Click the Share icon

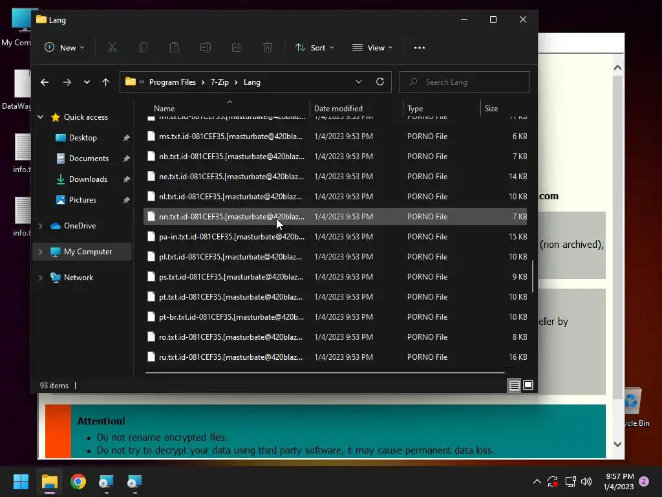point(237,48)
